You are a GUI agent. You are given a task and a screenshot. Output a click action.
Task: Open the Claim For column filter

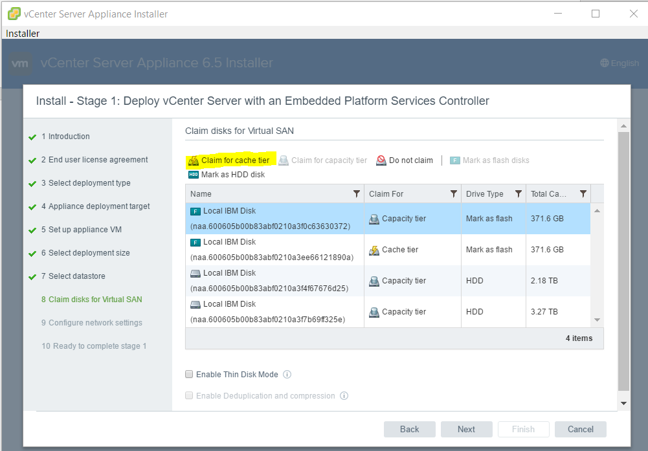tap(454, 193)
